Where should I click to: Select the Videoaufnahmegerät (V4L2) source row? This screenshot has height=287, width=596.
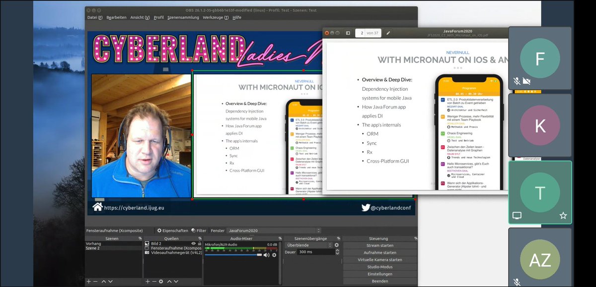pos(173,252)
